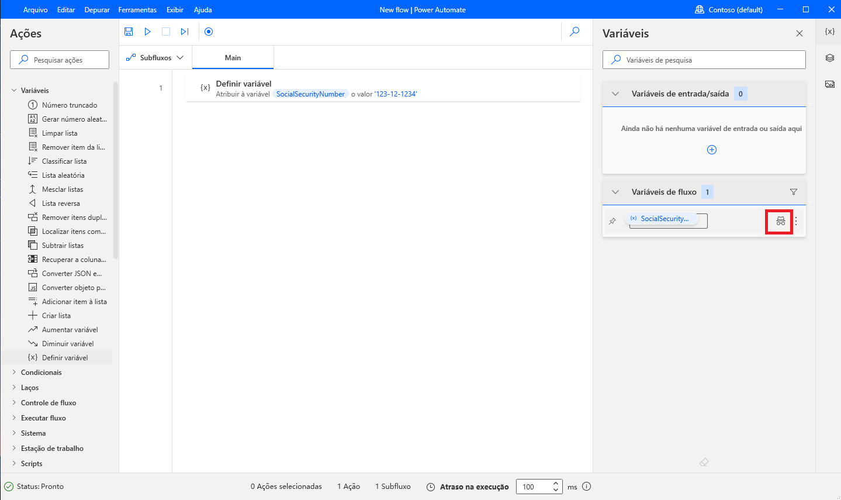Image resolution: width=841 pixels, height=500 pixels.
Task: Select the Converter JSON action
Action: coord(65,274)
